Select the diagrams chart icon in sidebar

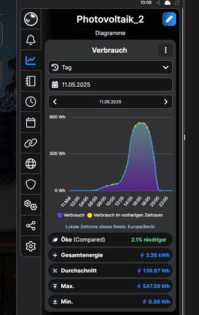coord(31,60)
